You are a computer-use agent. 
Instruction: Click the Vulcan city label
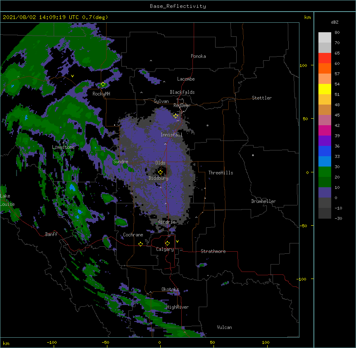(x=224, y=327)
